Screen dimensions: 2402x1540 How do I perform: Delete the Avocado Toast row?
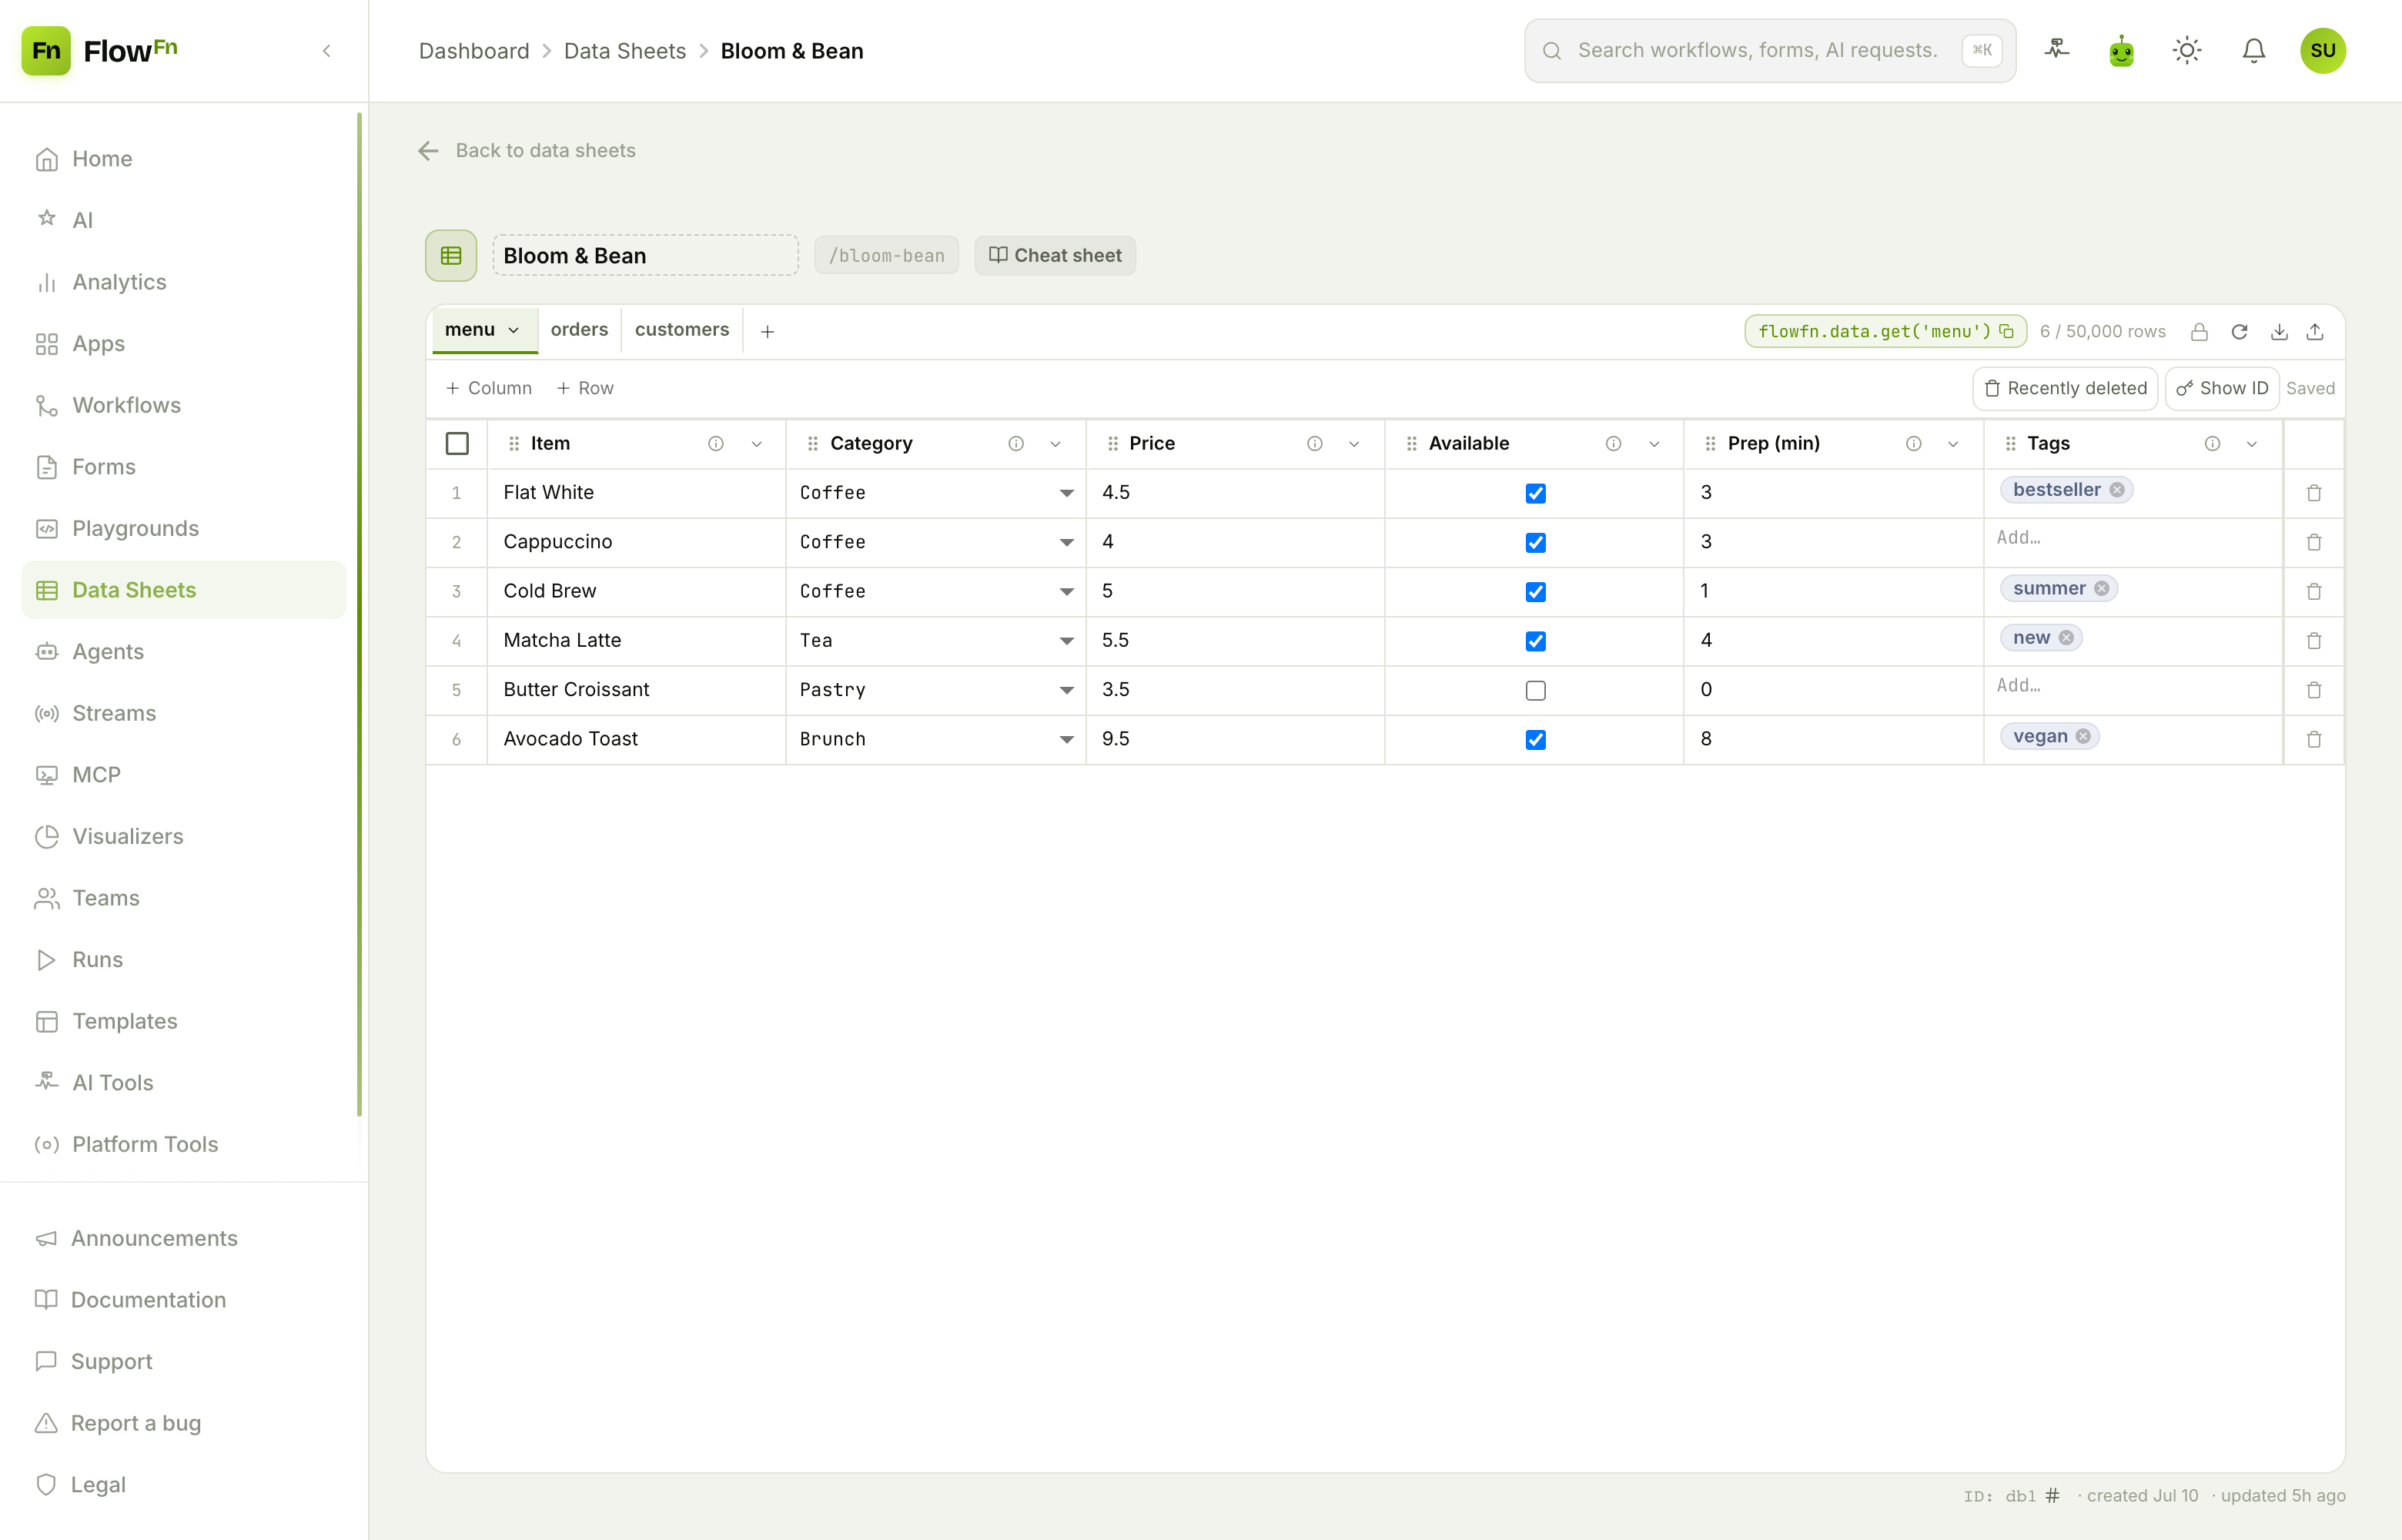pyautogui.click(x=2314, y=740)
